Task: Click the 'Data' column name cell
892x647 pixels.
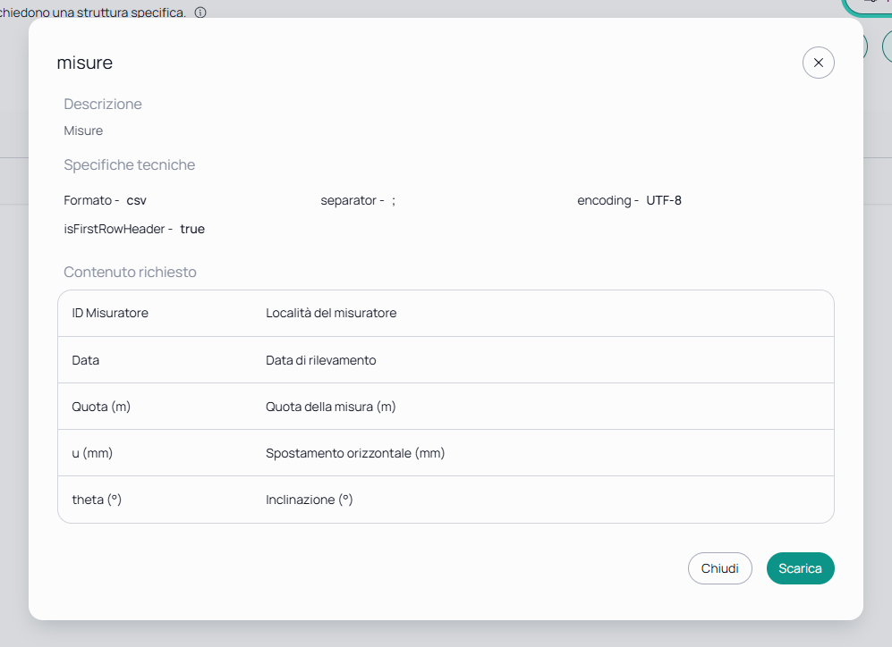Action: (85, 360)
